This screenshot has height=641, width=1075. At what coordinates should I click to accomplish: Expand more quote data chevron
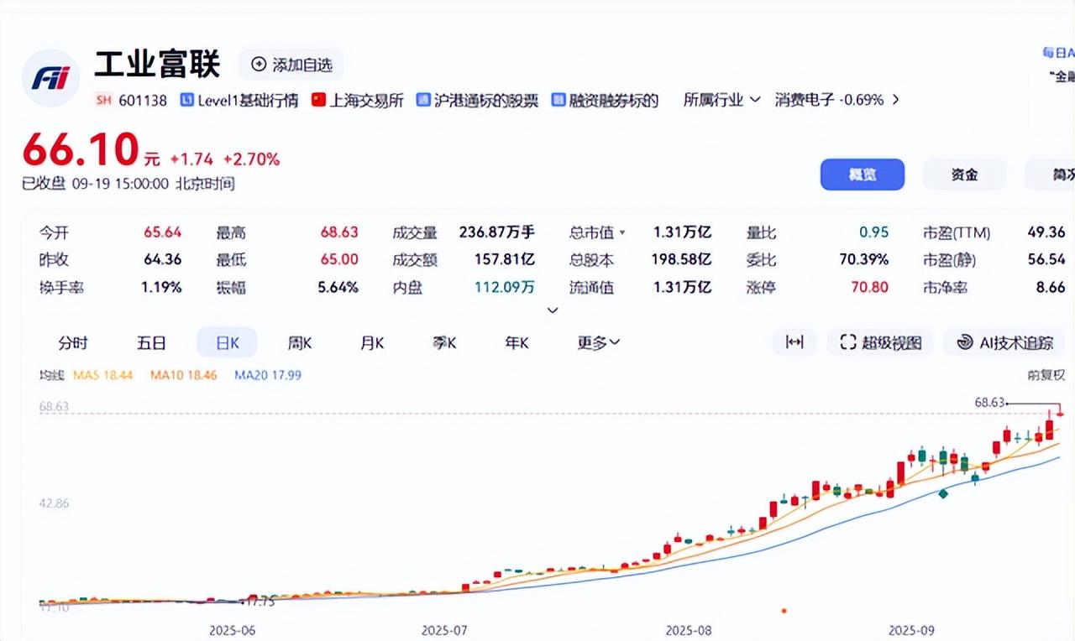click(552, 310)
